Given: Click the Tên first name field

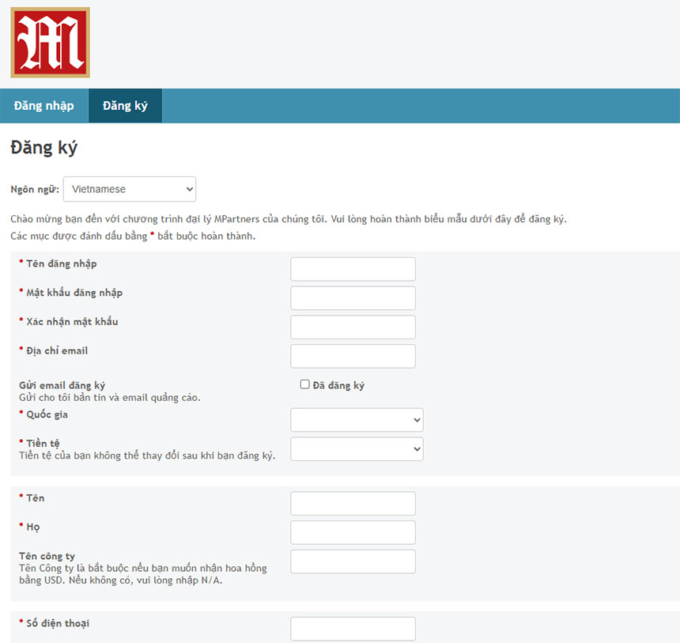Looking at the screenshot, I should point(353,503).
